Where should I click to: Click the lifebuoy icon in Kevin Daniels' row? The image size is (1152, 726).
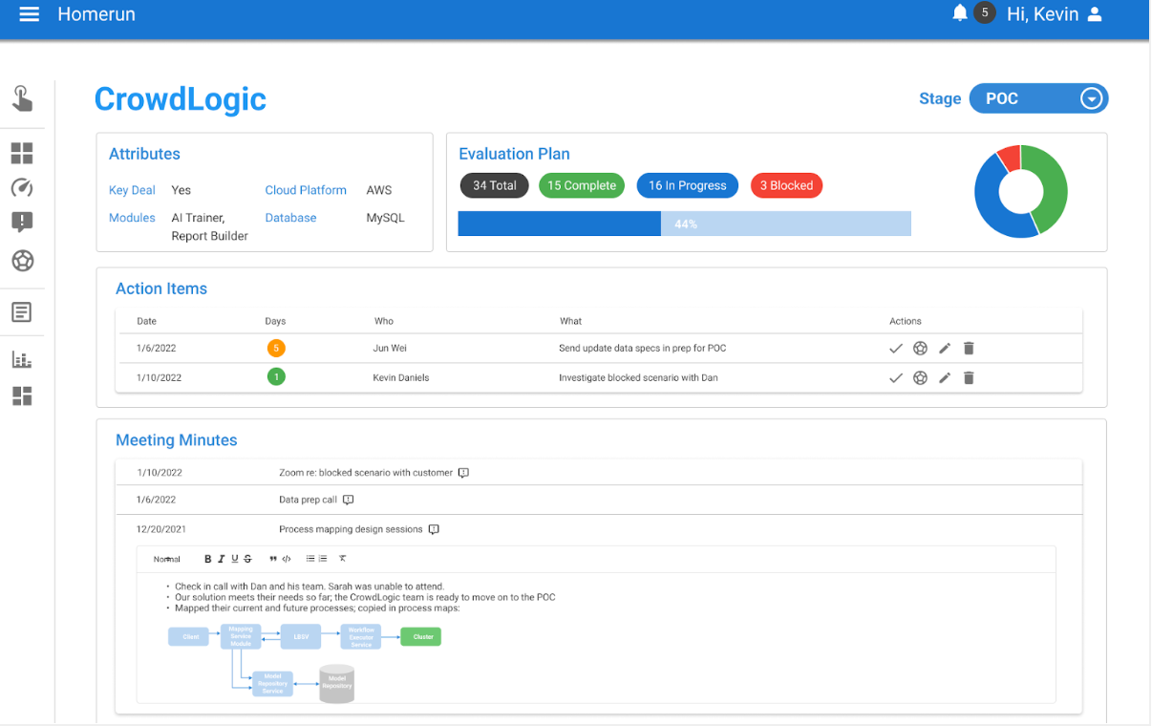click(920, 378)
